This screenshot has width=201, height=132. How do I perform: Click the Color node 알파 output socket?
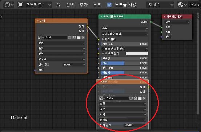click(149, 92)
